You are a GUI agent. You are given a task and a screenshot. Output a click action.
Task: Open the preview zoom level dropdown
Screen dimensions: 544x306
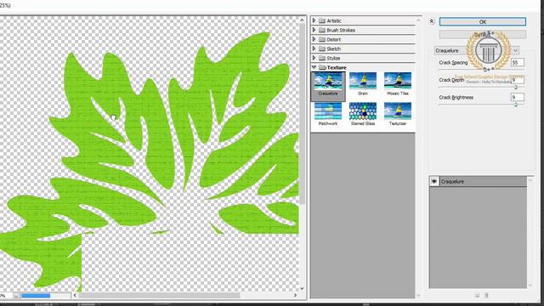tap(16, 296)
